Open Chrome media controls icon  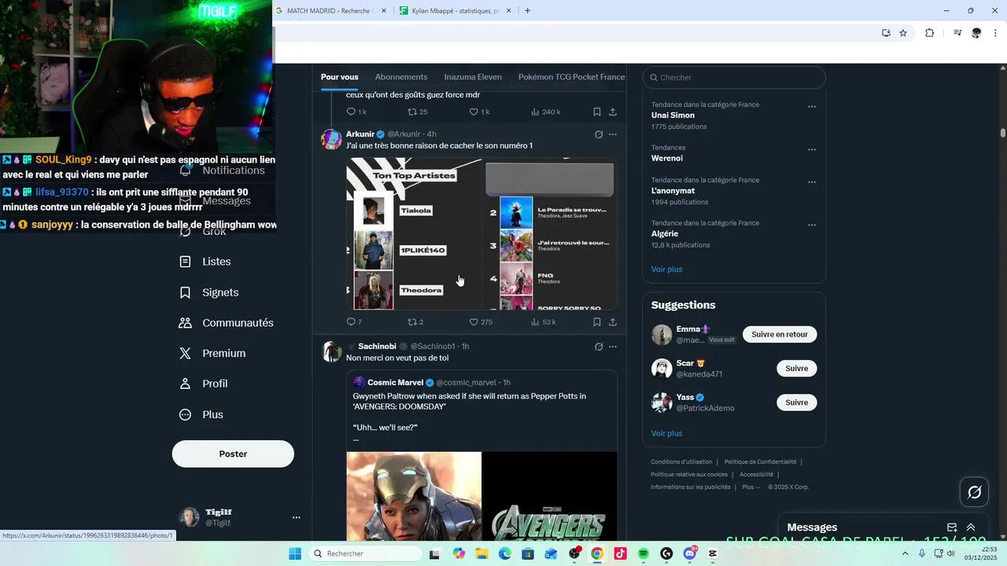click(x=957, y=33)
